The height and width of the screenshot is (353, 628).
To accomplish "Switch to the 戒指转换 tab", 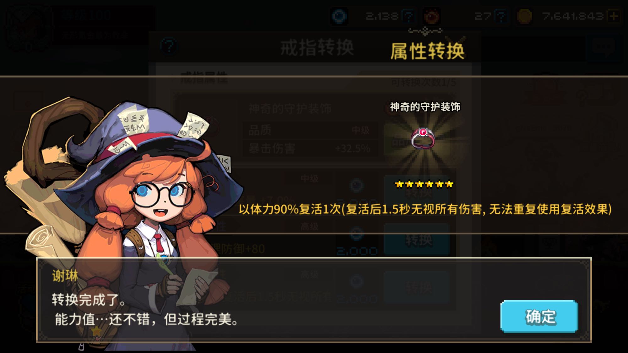I will tap(317, 48).
